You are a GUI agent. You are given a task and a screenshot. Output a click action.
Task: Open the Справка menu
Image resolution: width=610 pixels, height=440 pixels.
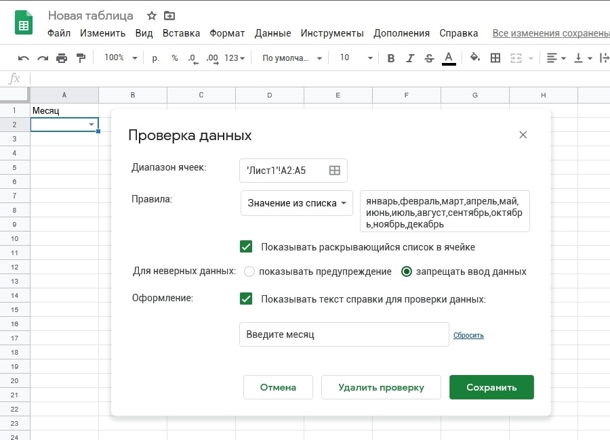[459, 33]
